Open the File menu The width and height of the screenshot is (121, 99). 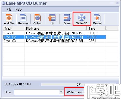coord(9,10)
